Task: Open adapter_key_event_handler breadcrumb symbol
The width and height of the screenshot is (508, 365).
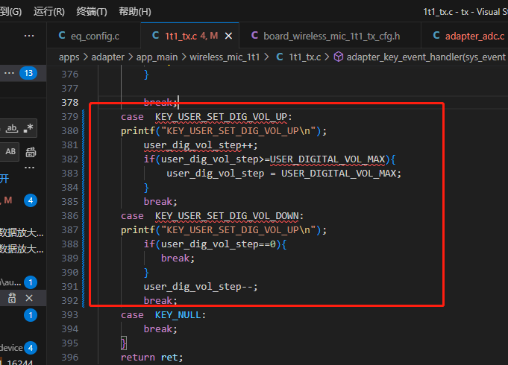Action: coord(426,57)
